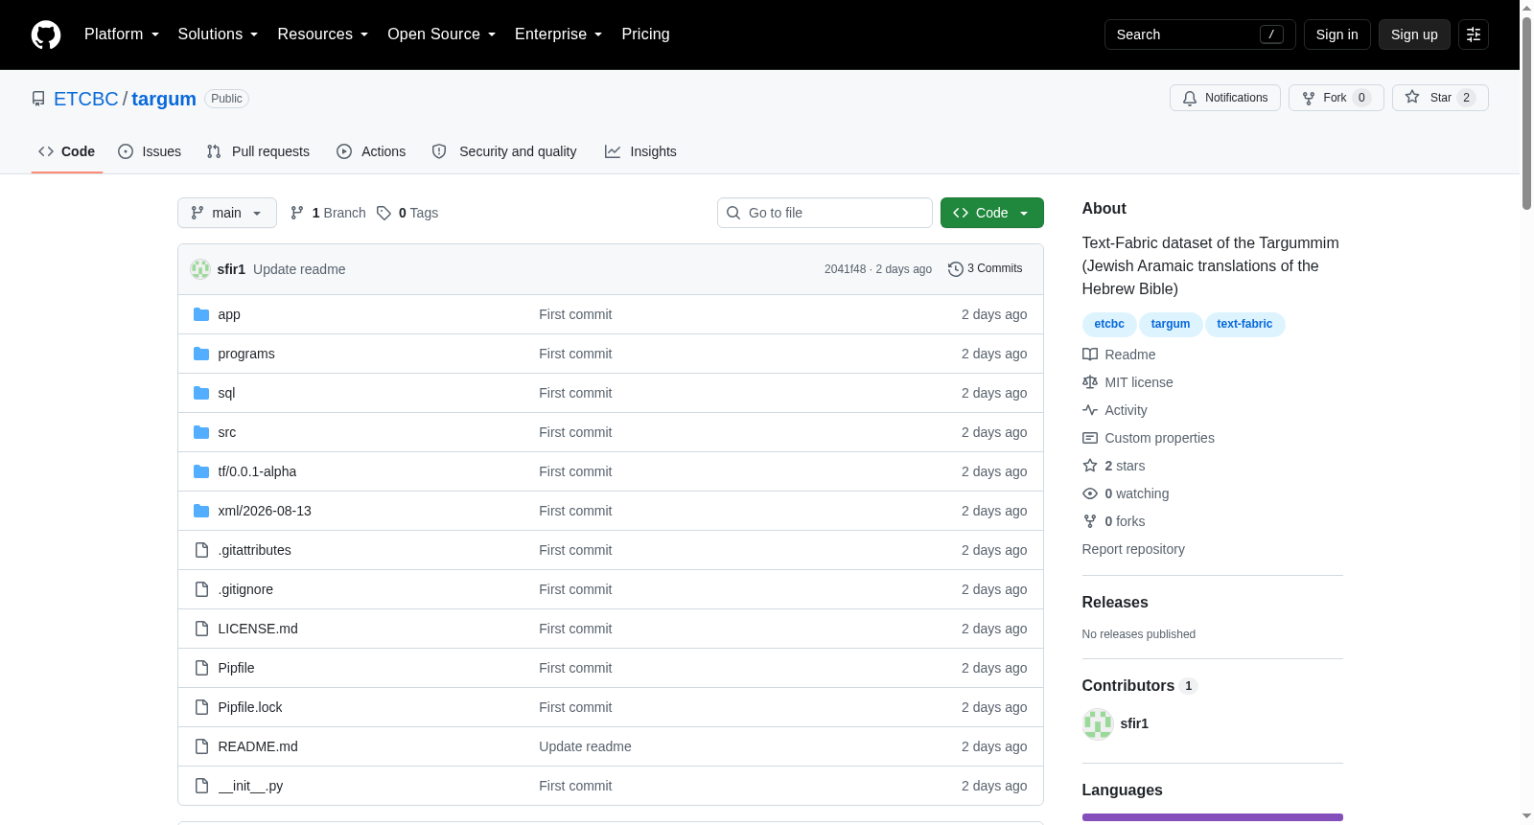Switch to the Actions tab
1534x825 pixels.
[371, 151]
